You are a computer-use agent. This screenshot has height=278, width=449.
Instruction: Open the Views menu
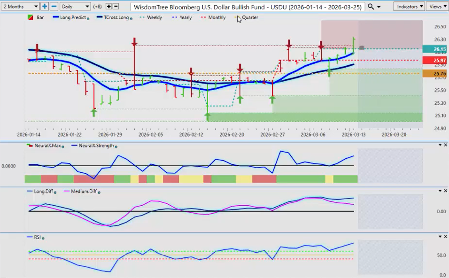coord(437,7)
